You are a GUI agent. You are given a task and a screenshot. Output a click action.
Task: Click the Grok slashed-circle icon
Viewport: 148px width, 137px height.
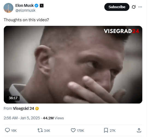134,7
